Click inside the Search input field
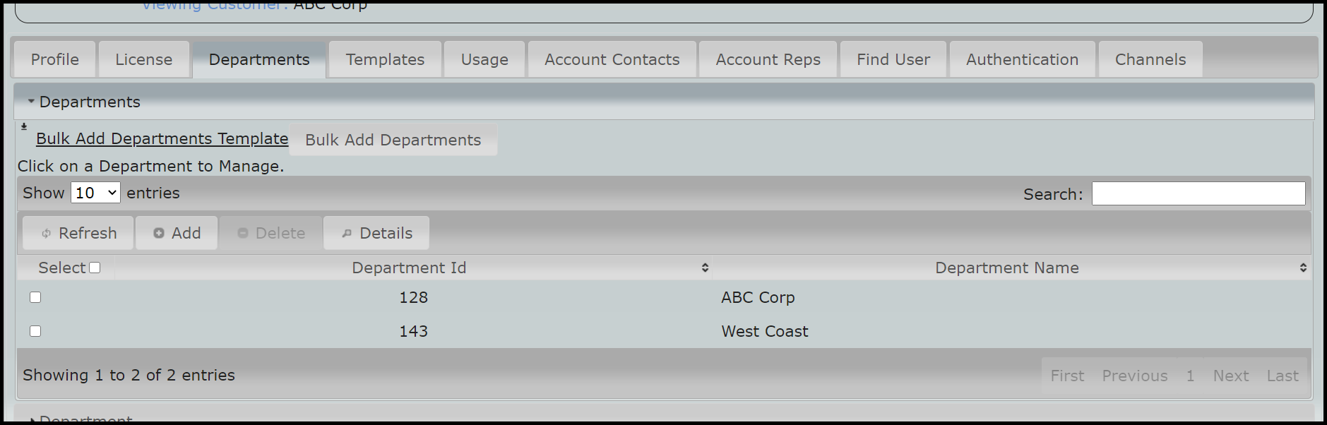The image size is (1327, 425). [1198, 193]
